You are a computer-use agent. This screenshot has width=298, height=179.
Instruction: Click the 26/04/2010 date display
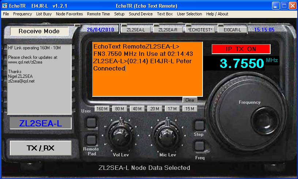[x=100, y=30]
